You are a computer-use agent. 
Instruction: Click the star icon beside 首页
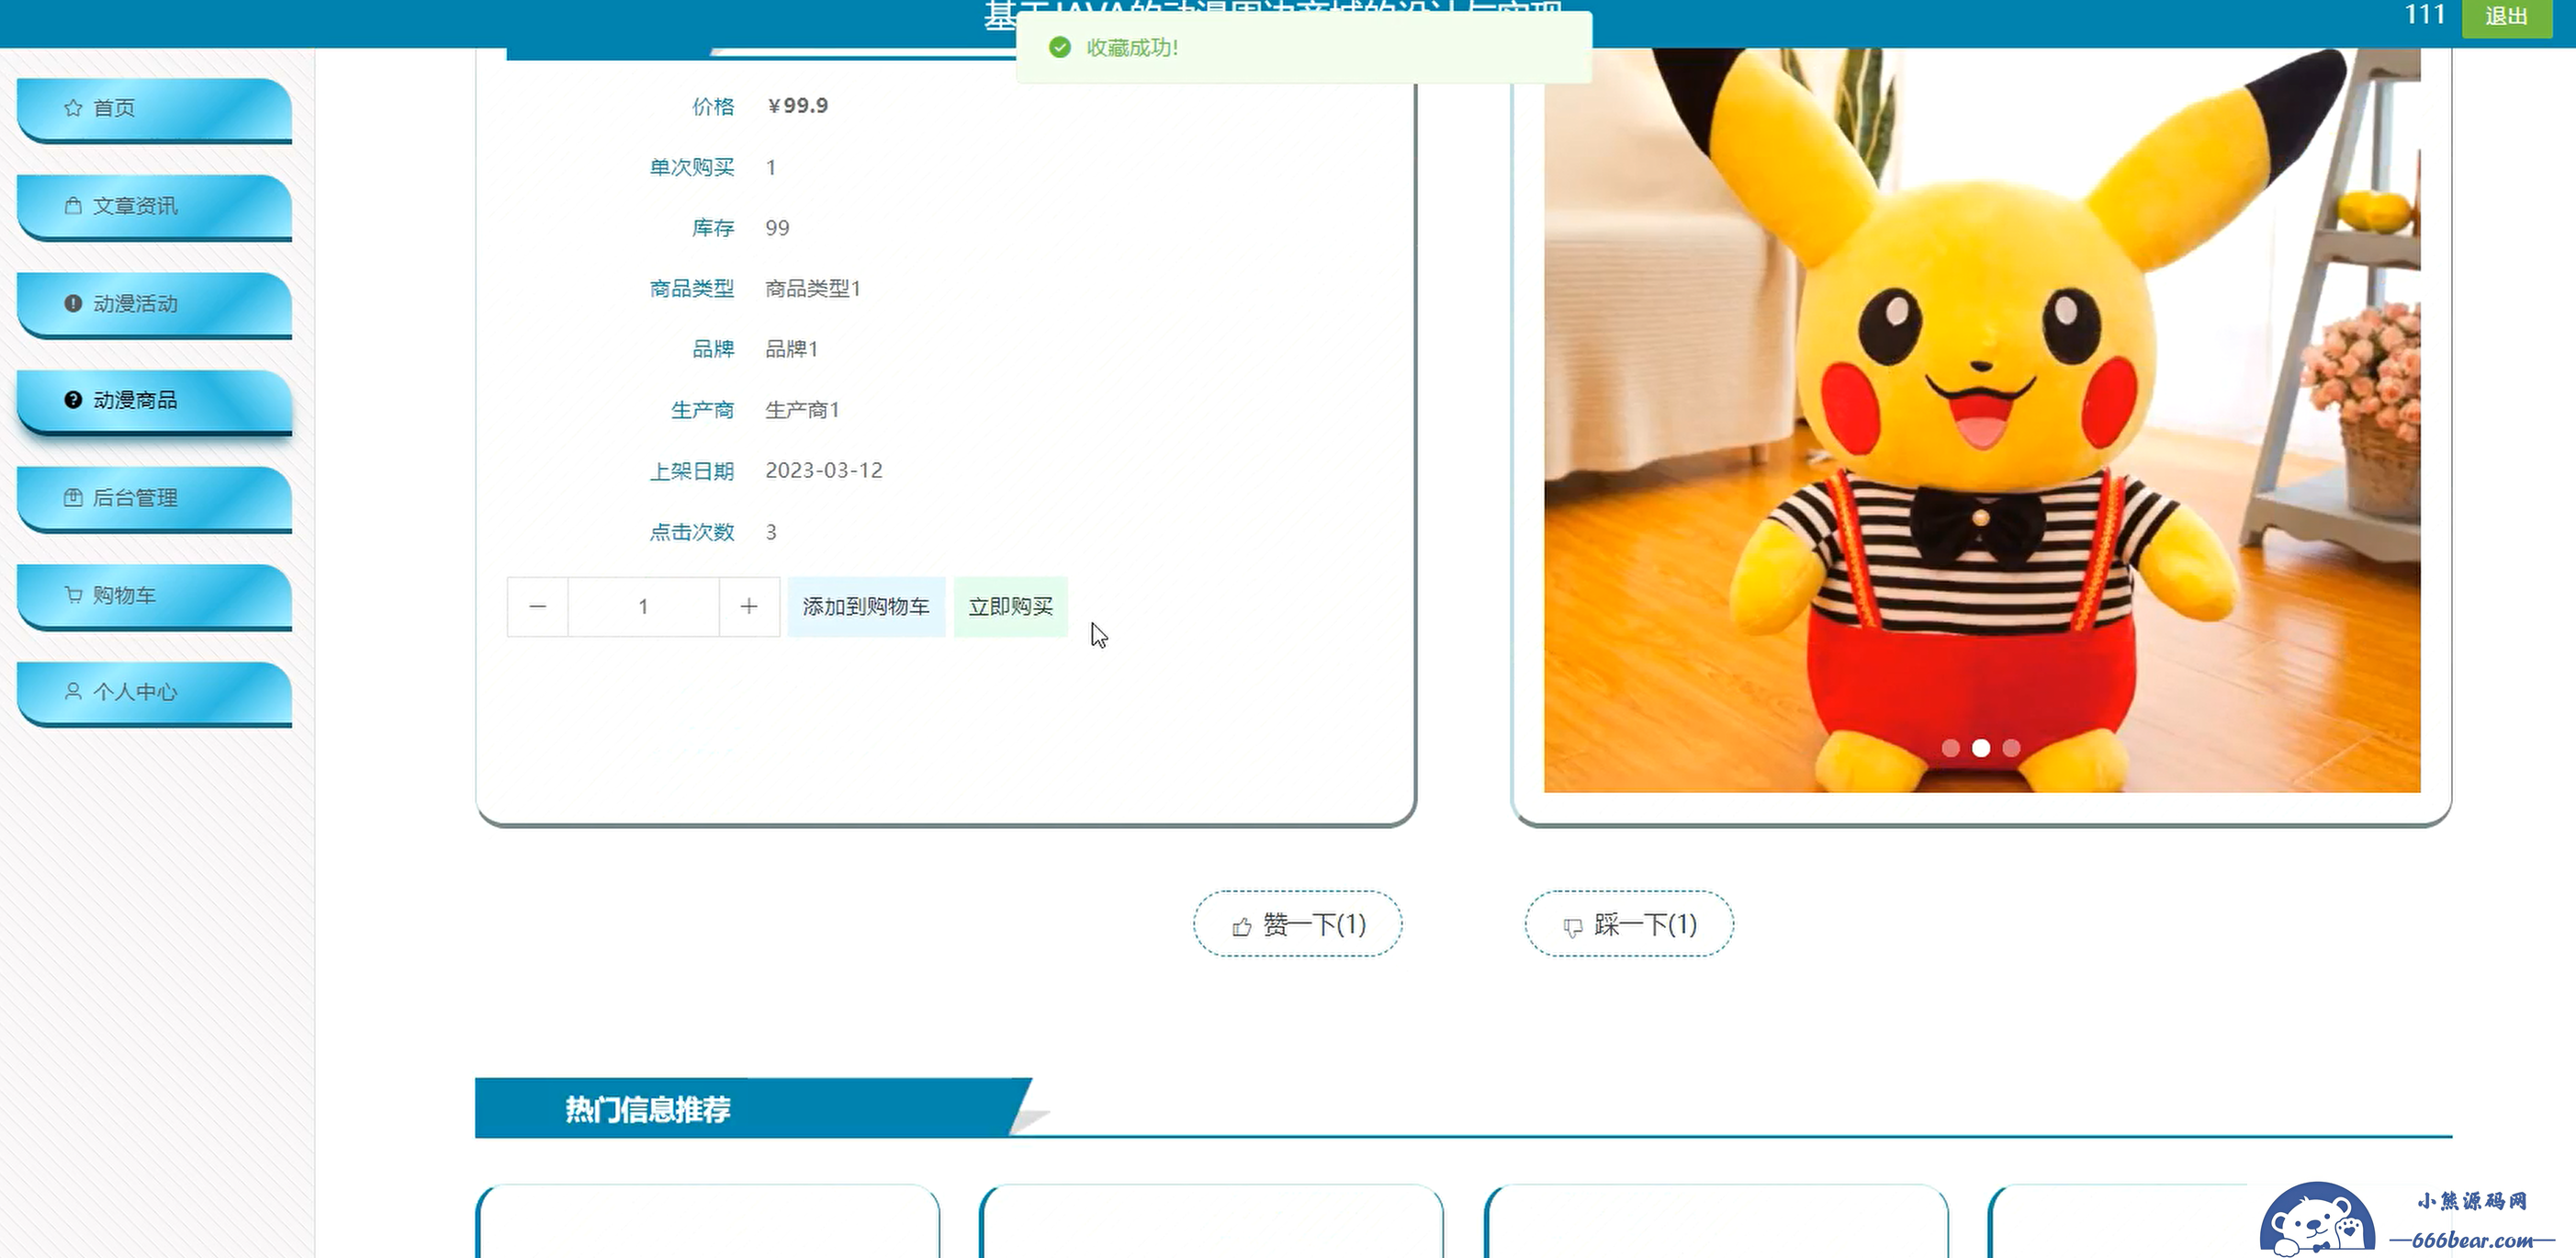pyautogui.click(x=73, y=108)
